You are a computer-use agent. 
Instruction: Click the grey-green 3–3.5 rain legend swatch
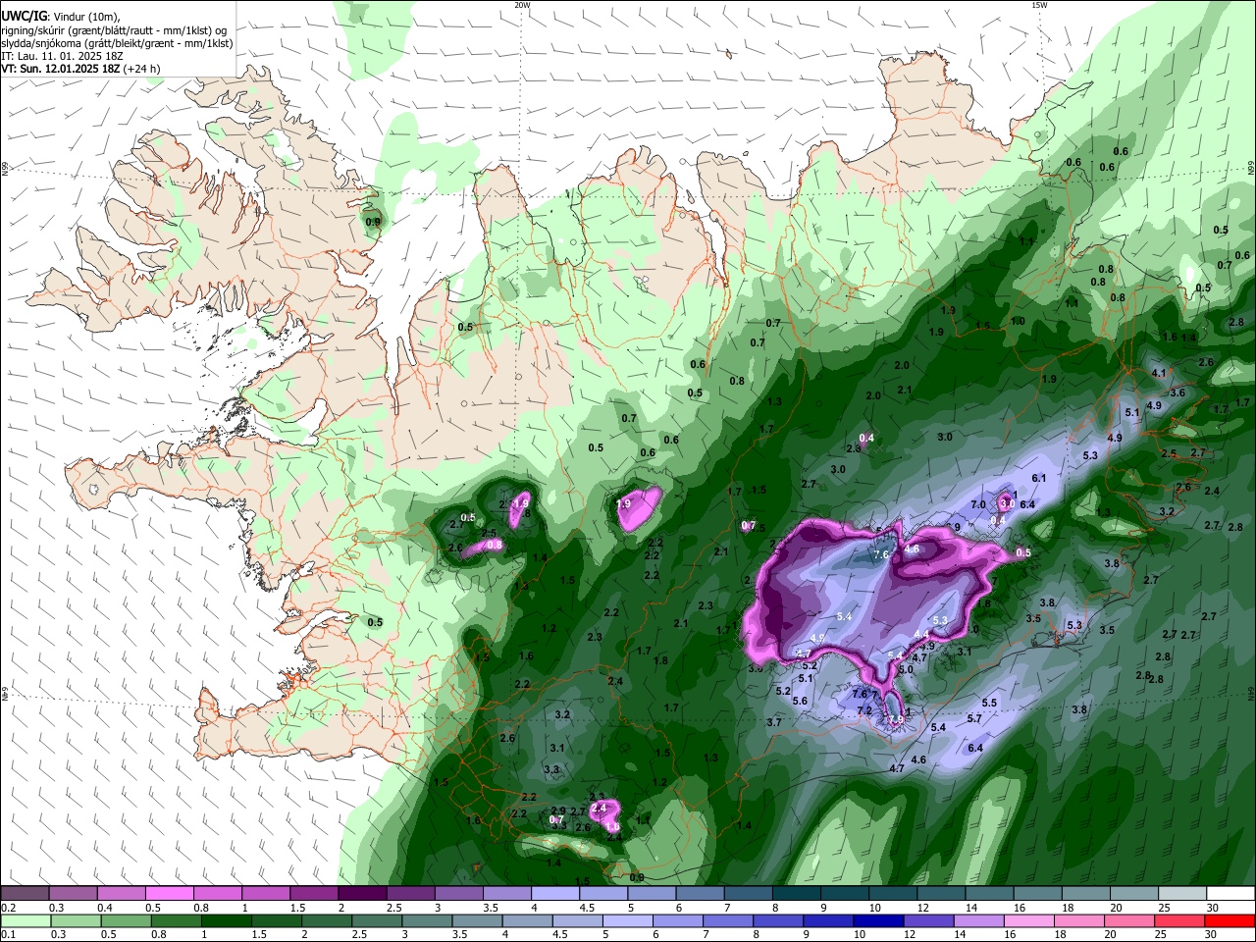(427, 920)
